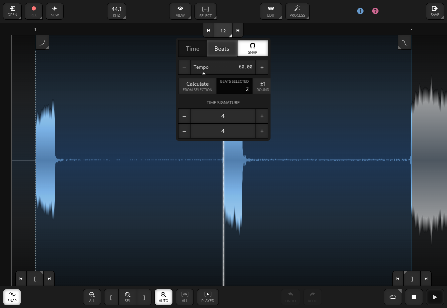Open the fade-out curve handle
Screen dimensions: 447x308
click(x=405, y=42)
